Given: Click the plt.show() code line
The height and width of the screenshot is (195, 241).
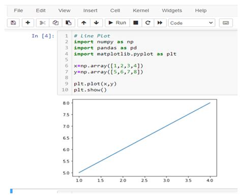Looking at the screenshot, I should coord(90,90).
